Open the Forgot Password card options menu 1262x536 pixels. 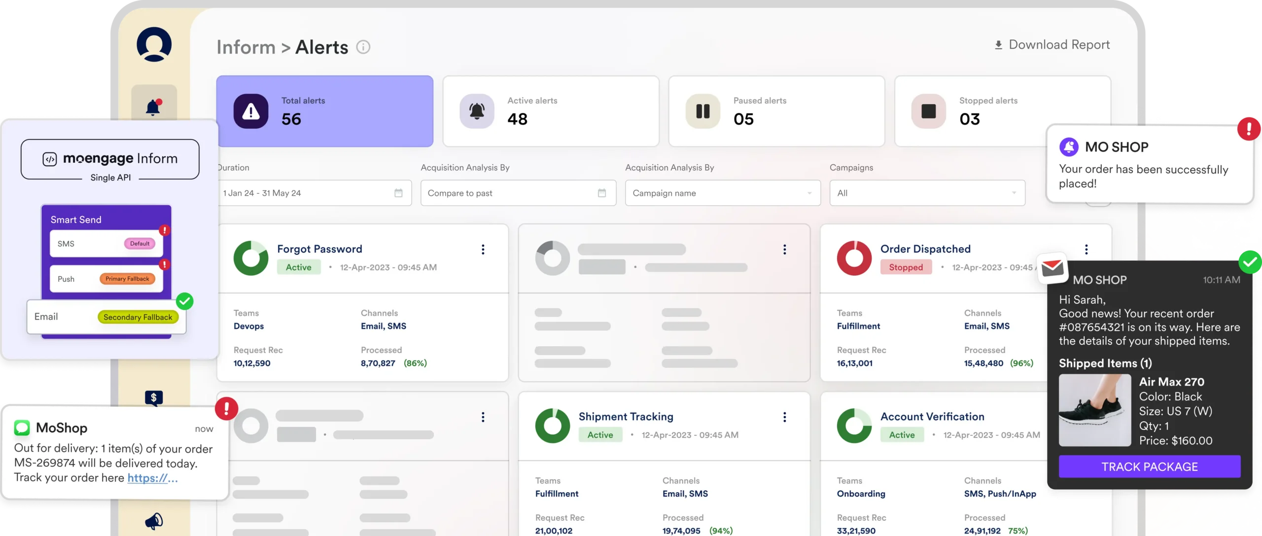(483, 250)
